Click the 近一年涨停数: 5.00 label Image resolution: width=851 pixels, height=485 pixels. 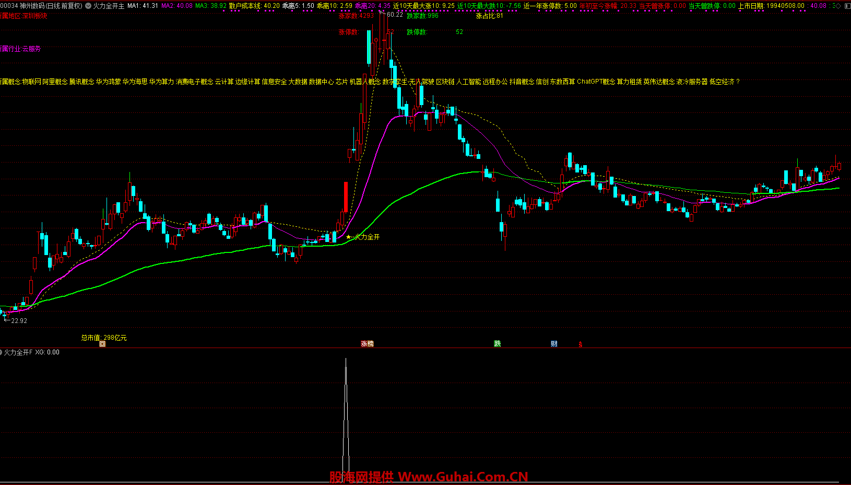coord(550,6)
